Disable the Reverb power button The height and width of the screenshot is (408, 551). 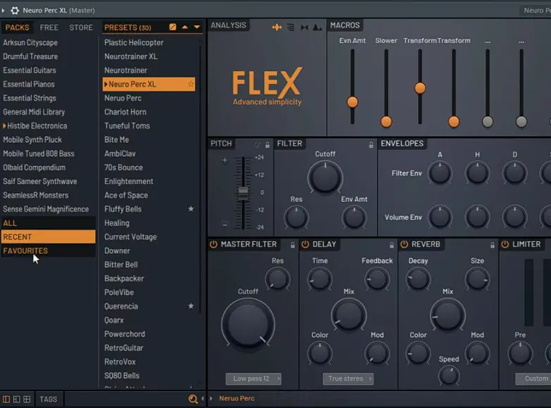coord(404,245)
